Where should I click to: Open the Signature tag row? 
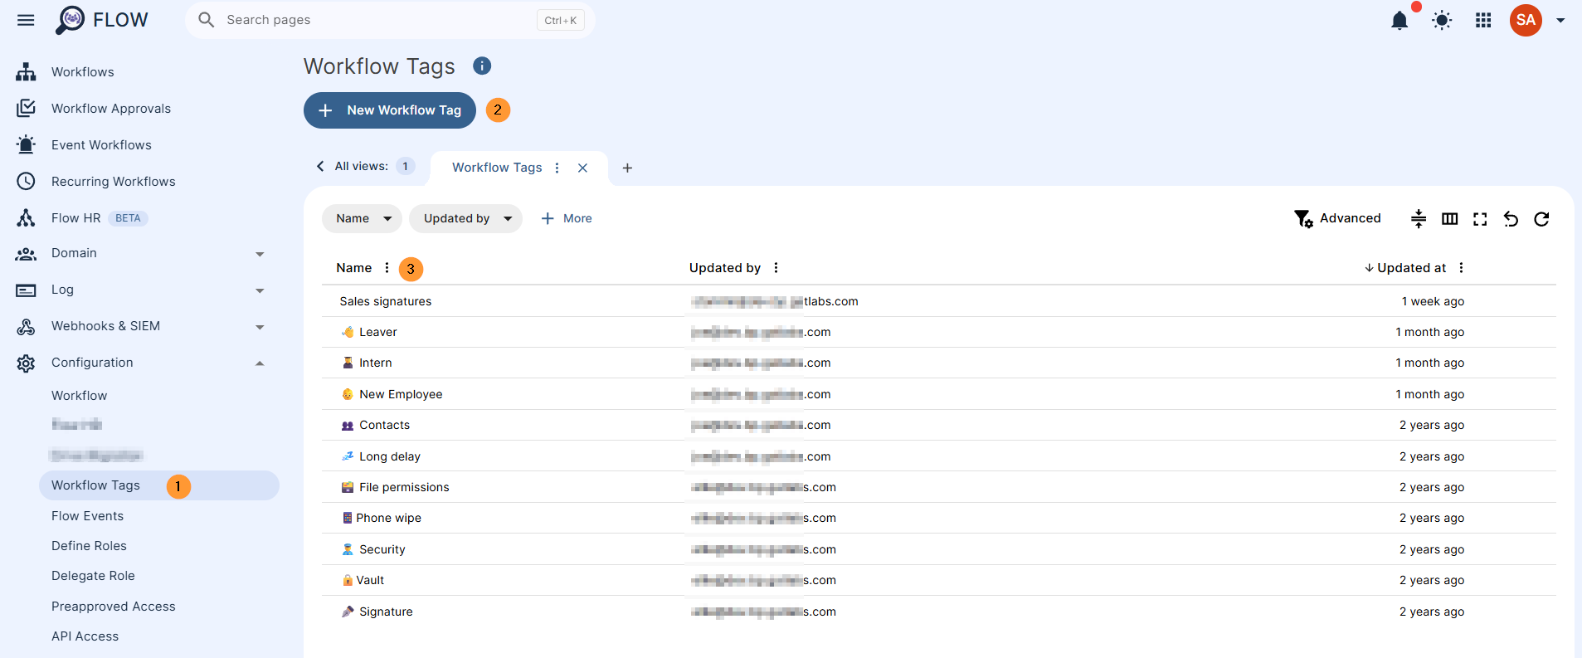point(938,612)
